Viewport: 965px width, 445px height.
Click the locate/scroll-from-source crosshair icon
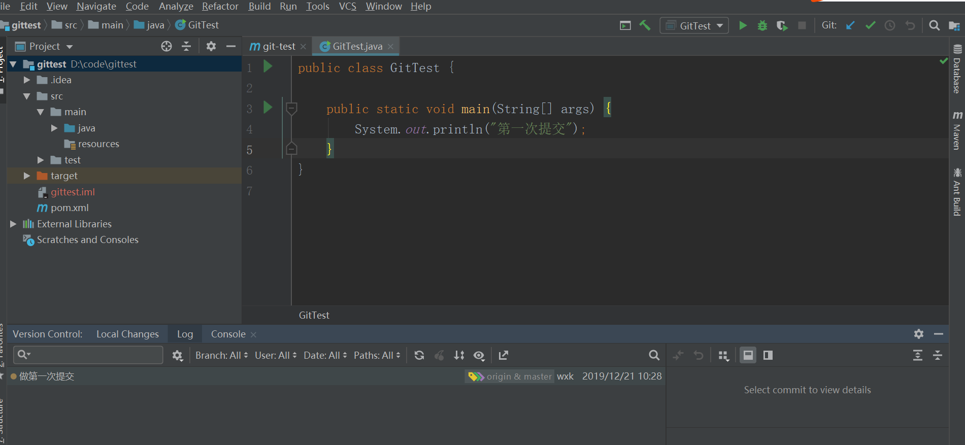click(167, 46)
